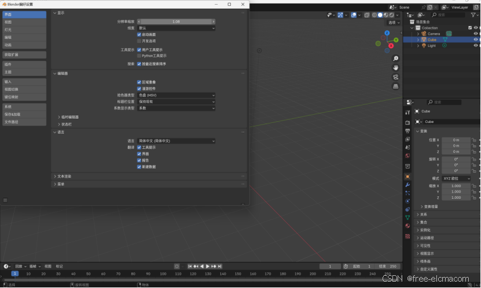Toggle the 按最近搜索排序 checkbox

pos(139,64)
